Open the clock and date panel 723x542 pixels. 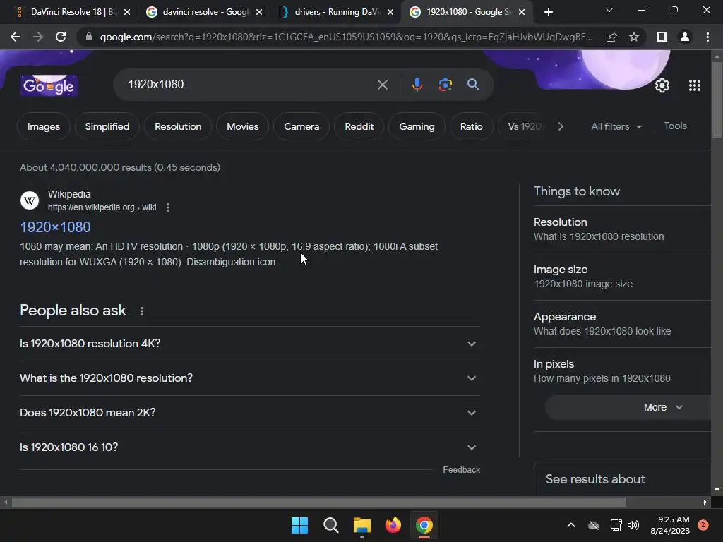point(670,525)
